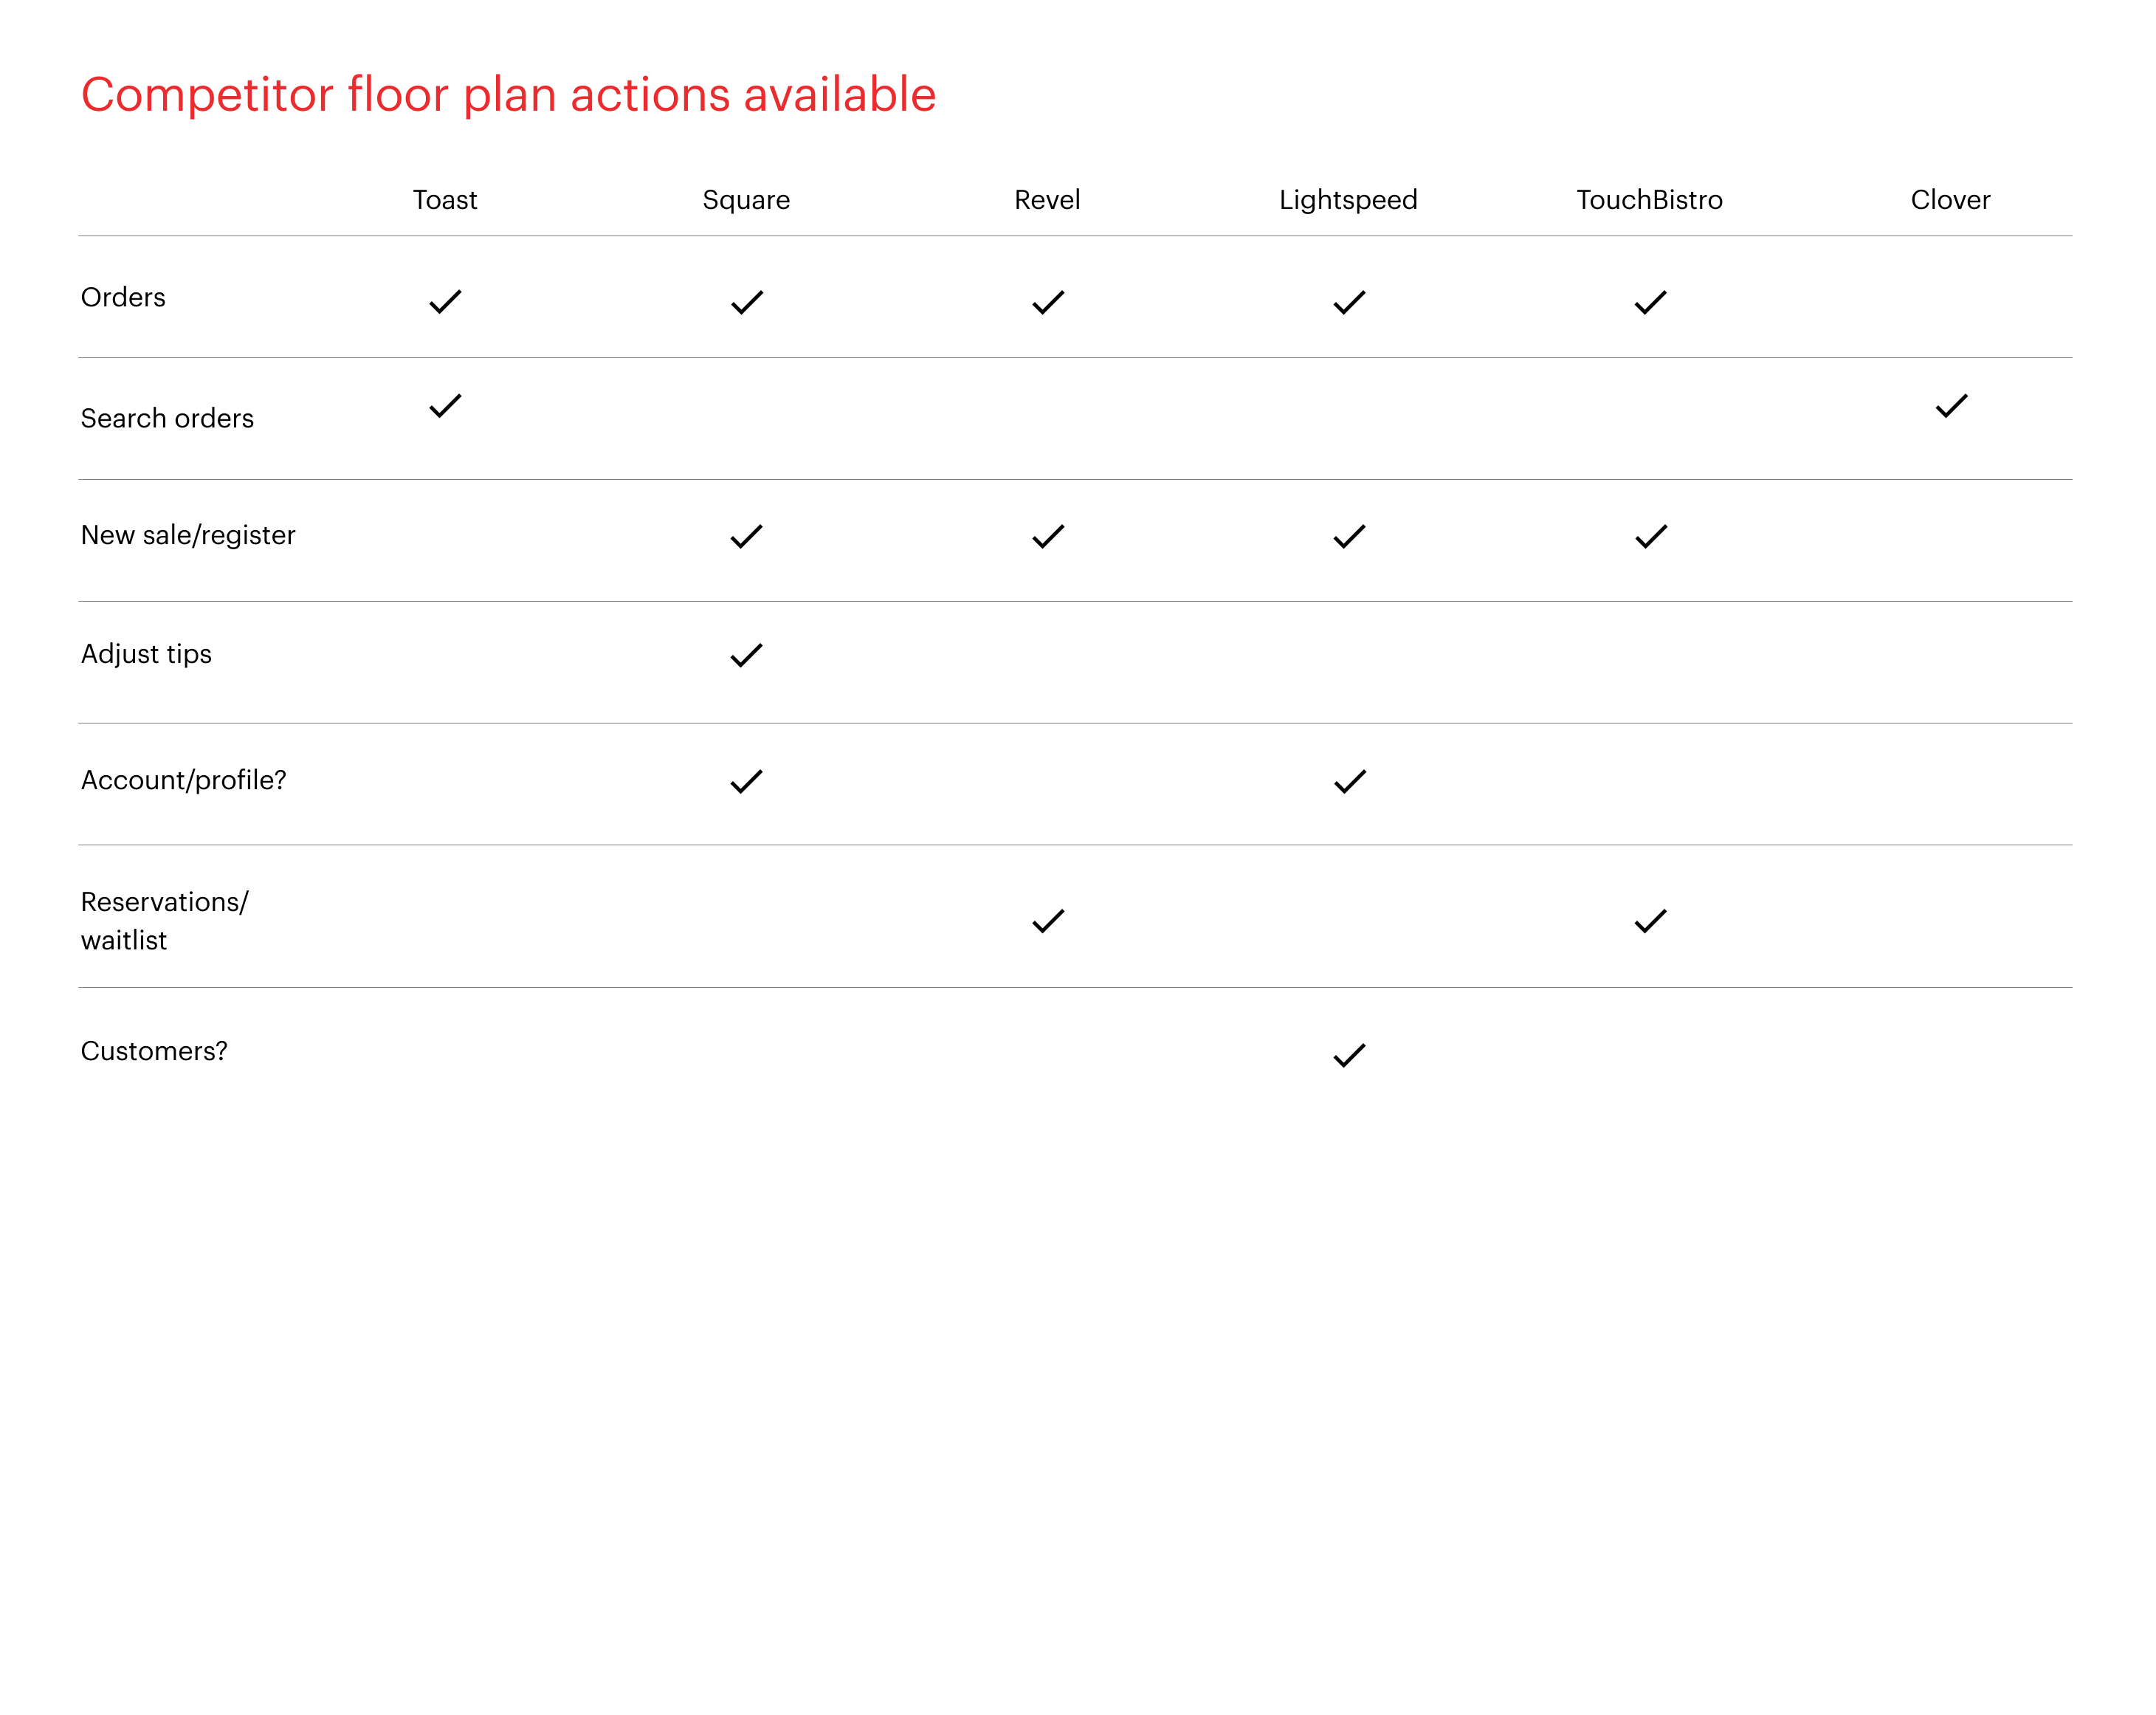Click the Square checkmark in Orders row

pos(747,302)
